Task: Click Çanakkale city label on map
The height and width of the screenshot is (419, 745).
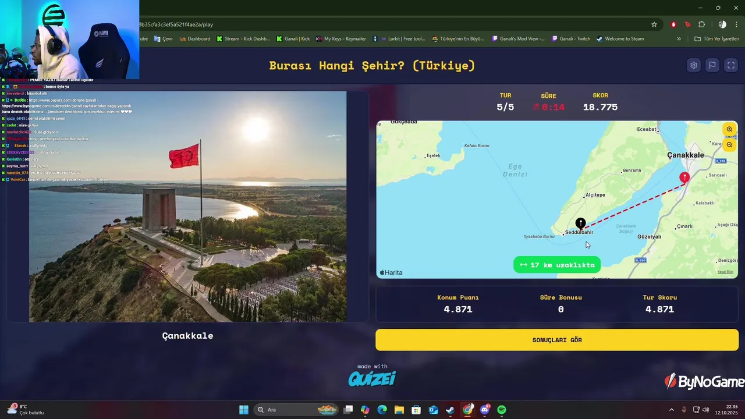Action: tap(685, 155)
